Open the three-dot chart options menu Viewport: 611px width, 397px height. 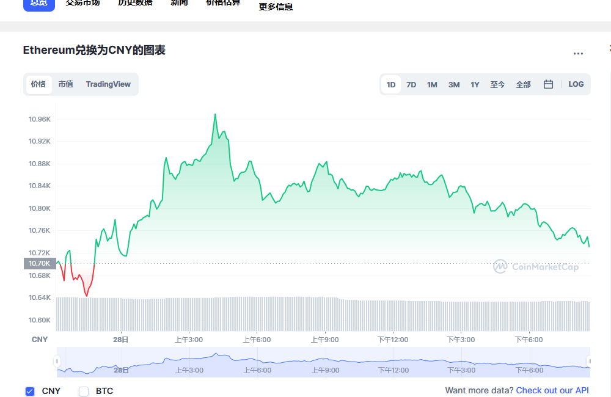[578, 54]
